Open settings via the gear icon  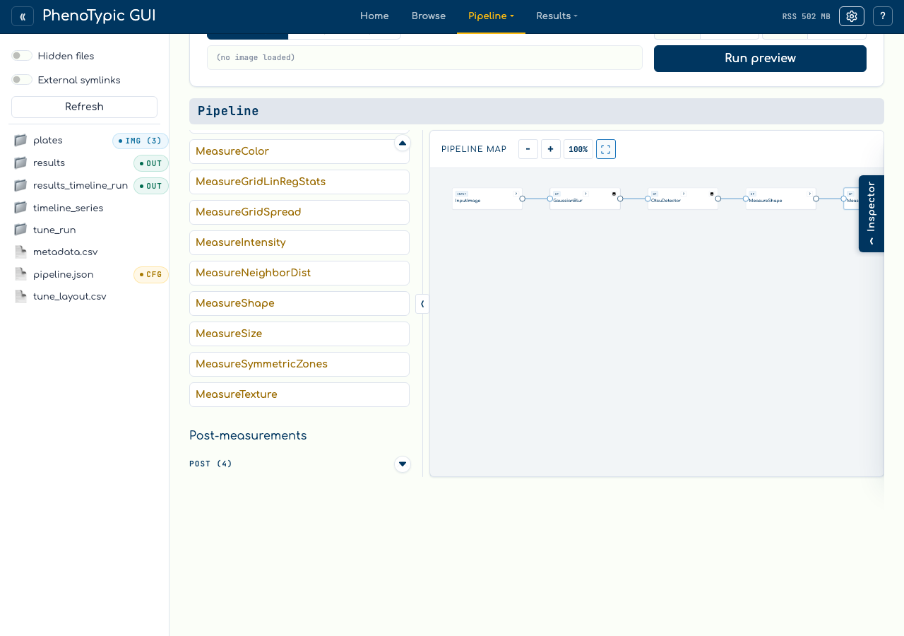pyautogui.click(x=852, y=16)
